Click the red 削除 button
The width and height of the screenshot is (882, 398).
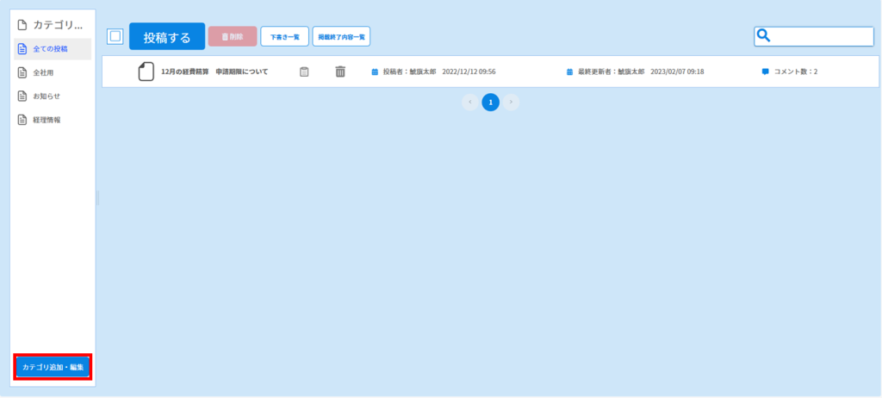[233, 36]
